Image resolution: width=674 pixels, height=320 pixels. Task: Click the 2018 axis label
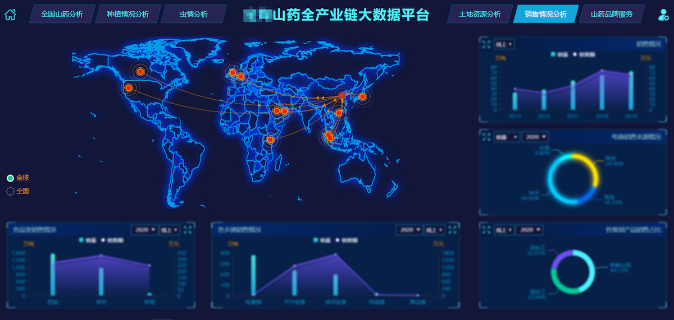(602, 116)
